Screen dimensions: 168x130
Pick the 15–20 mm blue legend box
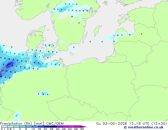click(41, 127)
